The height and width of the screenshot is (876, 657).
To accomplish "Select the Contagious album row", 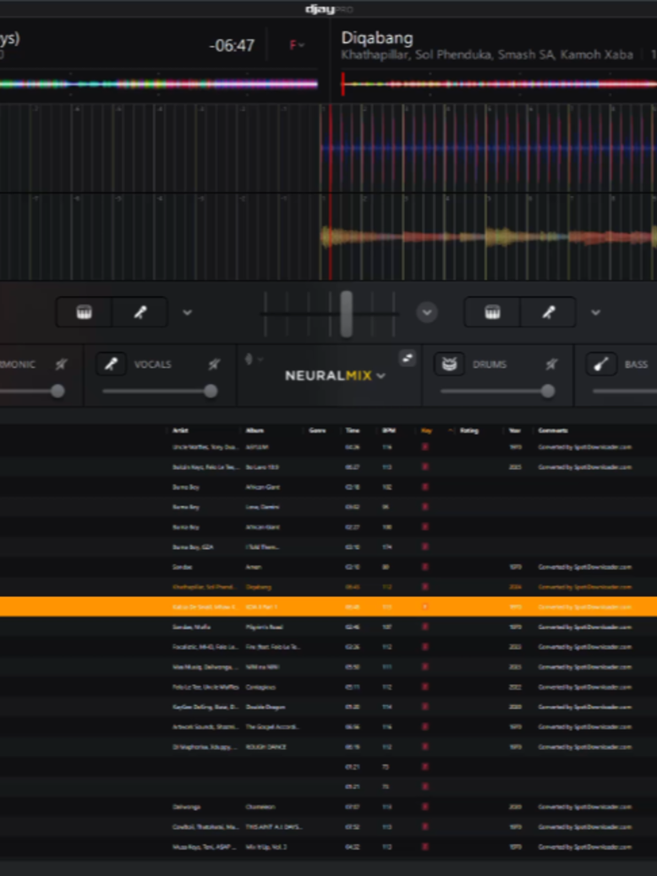I will (328, 687).
